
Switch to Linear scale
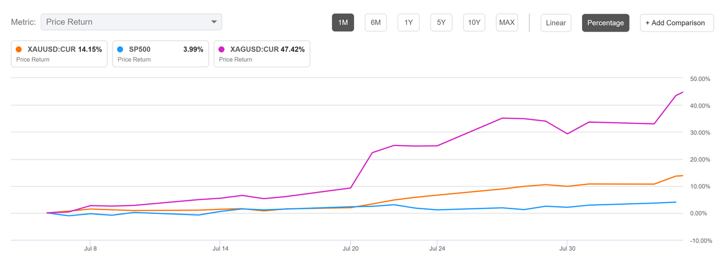point(555,23)
